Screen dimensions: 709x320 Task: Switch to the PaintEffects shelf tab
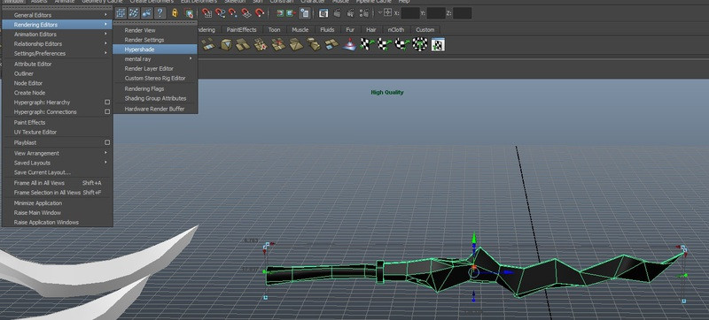[241, 30]
